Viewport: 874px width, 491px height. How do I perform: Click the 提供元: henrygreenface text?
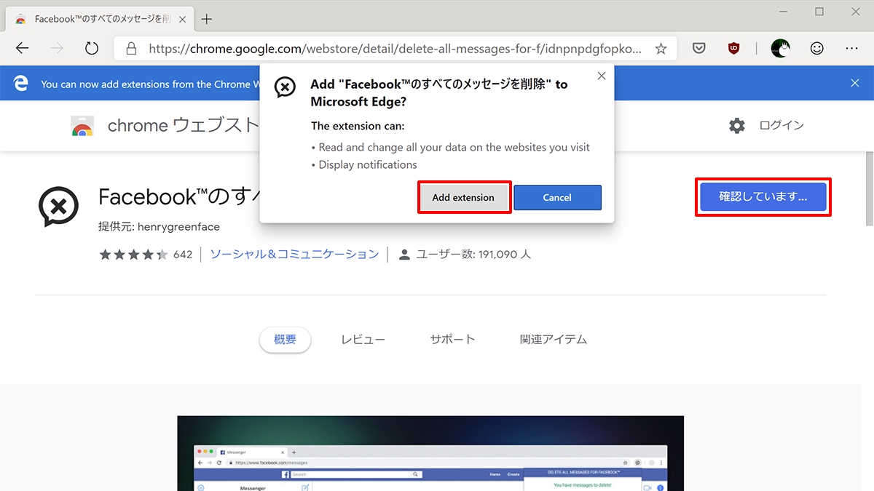tap(159, 227)
